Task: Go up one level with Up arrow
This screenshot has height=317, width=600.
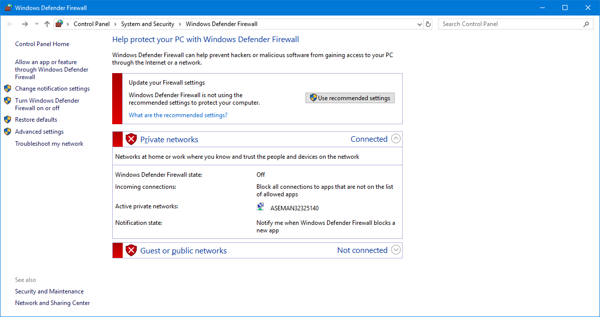Action: 47,24
